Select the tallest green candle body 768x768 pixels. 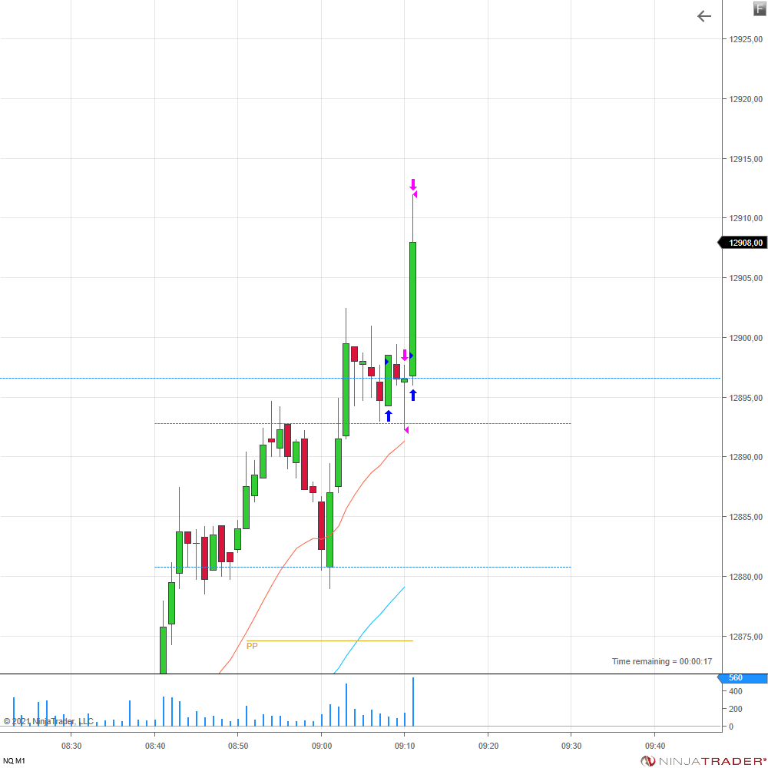pyautogui.click(x=412, y=307)
